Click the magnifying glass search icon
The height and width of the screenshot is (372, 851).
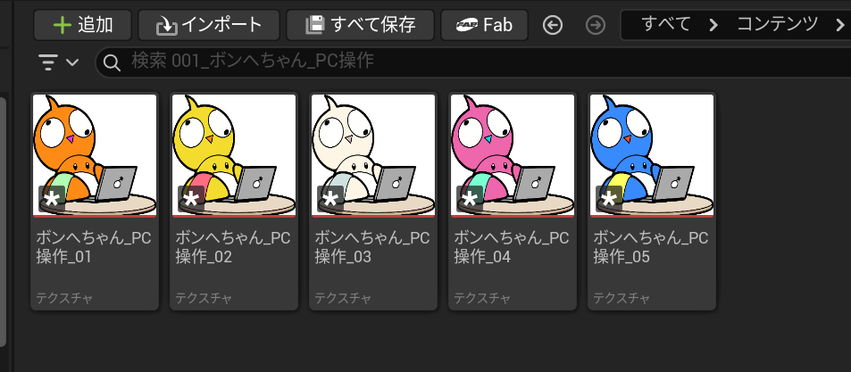(x=112, y=63)
